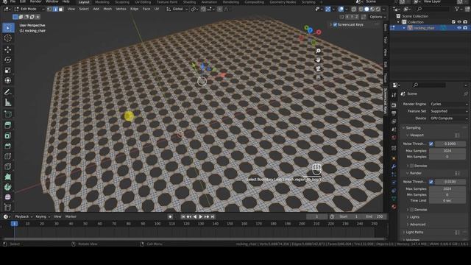
Task: Click the current frame marker on timeline
Action: [x=14, y=224]
